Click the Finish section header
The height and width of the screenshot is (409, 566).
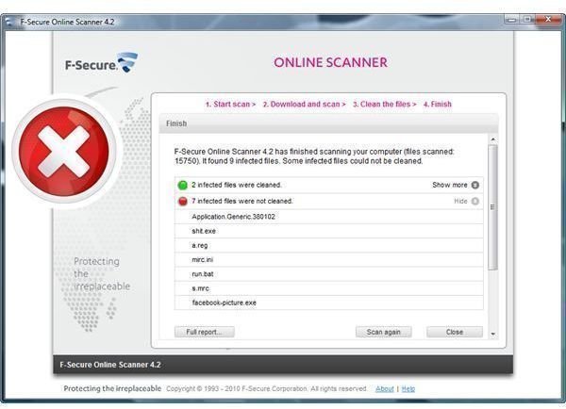tap(328, 123)
